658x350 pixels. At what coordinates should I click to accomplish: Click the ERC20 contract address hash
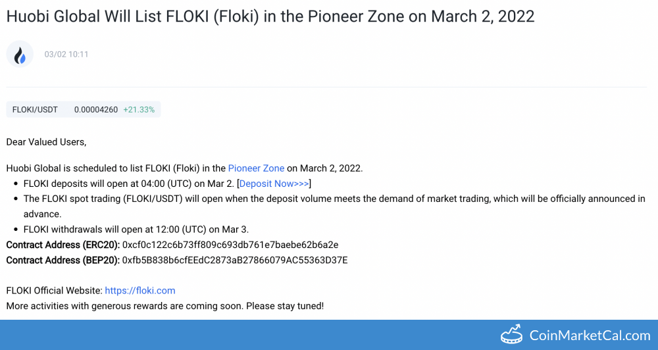coord(230,245)
